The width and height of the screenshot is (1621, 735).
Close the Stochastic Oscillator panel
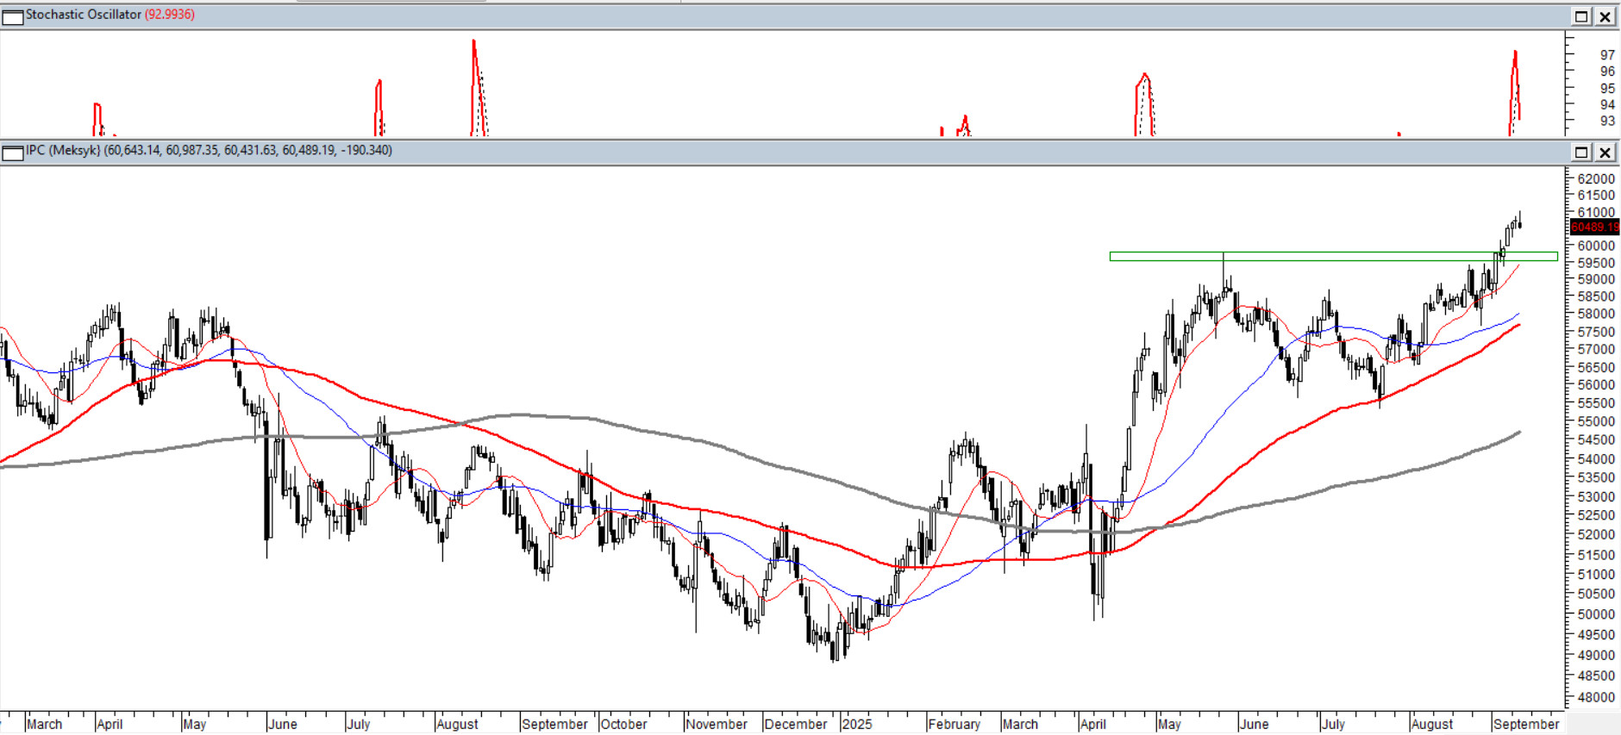coord(1605,16)
